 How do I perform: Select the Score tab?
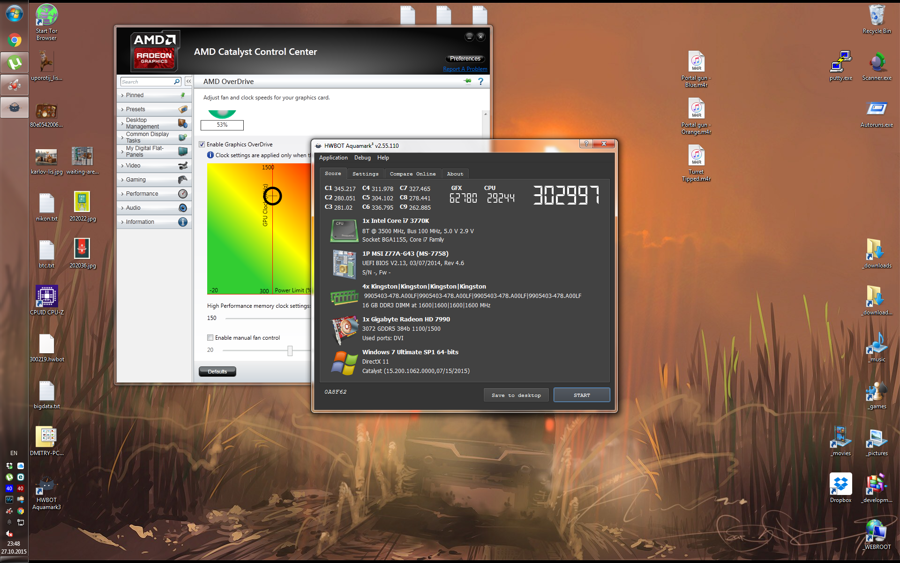click(333, 173)
